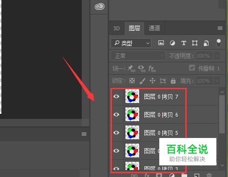The width and height of the screenshot is (228, 177).
Task: Delete layer trash icon
Action: tap(209, 175)
